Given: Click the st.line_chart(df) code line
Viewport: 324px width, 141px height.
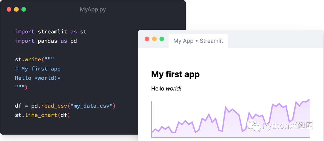Looking at the screenshot, I should point(42,115).
